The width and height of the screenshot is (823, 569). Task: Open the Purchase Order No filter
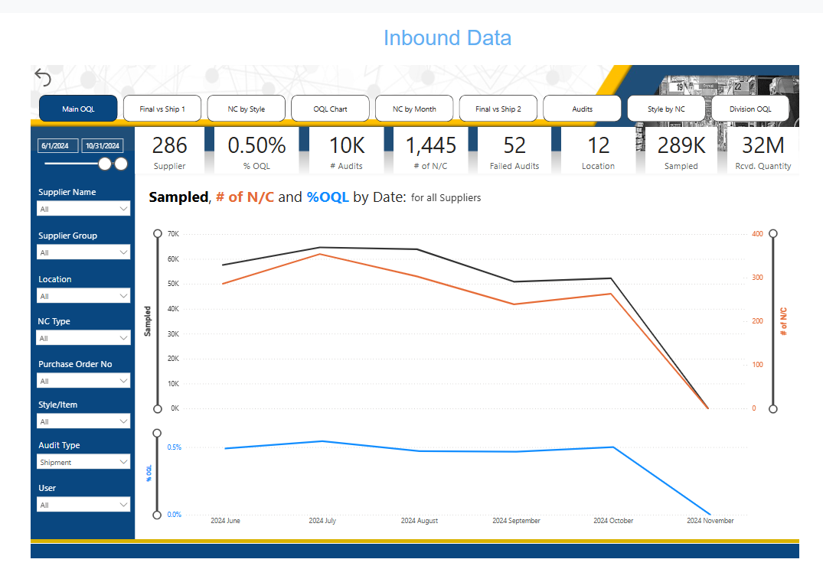coord(83,380)
